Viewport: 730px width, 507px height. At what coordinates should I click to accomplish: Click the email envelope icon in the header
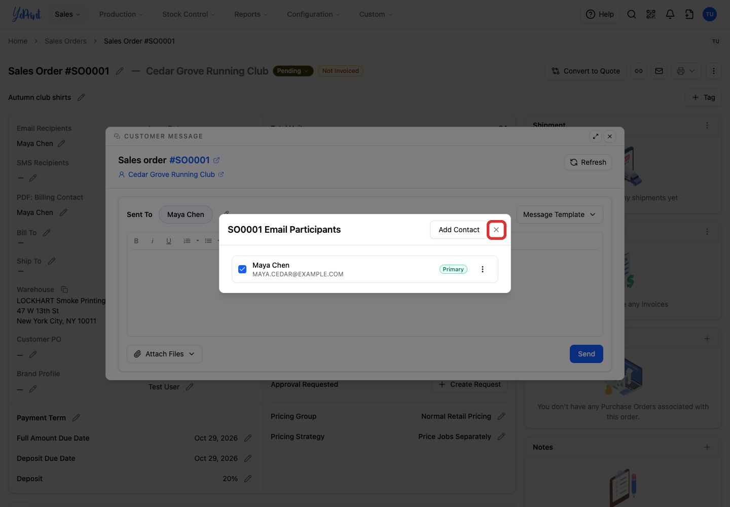point(659,71)
